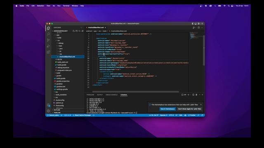264x148 pixels.
Task: Expand the Outline section
Action: (x=57, y=110)
